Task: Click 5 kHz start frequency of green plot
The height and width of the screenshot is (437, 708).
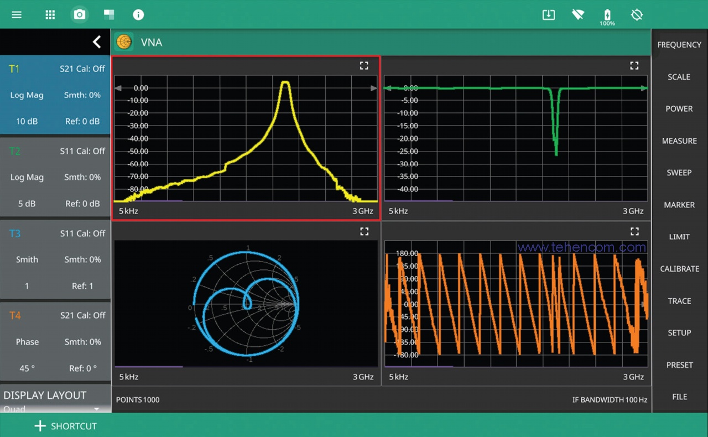Action: pos(398,211)
